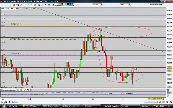Switch to Lists taskbar item
This screenshot has width=173, height=108.
tap(131, 106)
